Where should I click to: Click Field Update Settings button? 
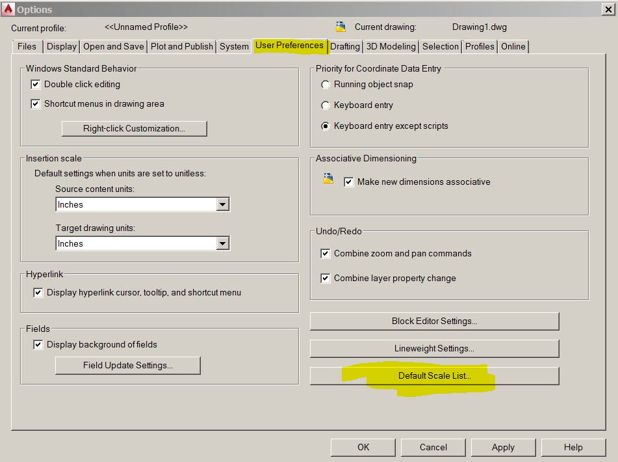coord(128,365)
